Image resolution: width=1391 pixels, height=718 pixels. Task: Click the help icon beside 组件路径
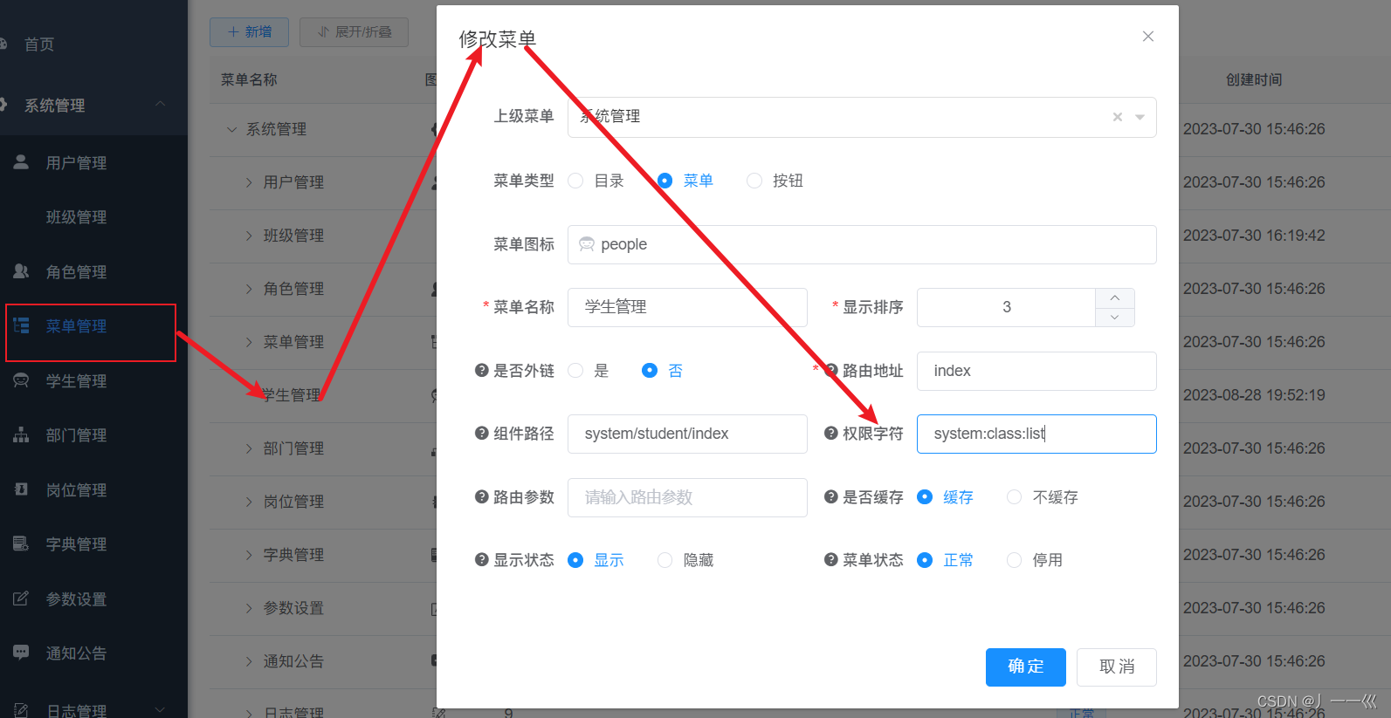(x=481, y=434)
